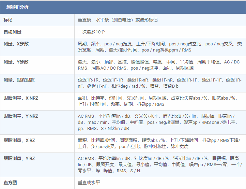Click the 眼睛测量，X NRZ label
This screenshot has width=246, height=189.
[21, 98]
